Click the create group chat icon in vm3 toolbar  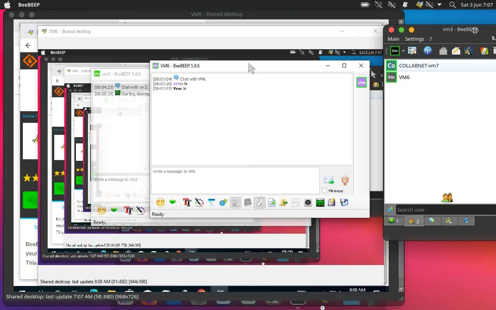pos(469,50)
